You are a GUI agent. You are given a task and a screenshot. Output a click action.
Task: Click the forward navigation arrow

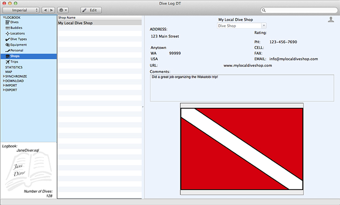click(x=51, y=10)
